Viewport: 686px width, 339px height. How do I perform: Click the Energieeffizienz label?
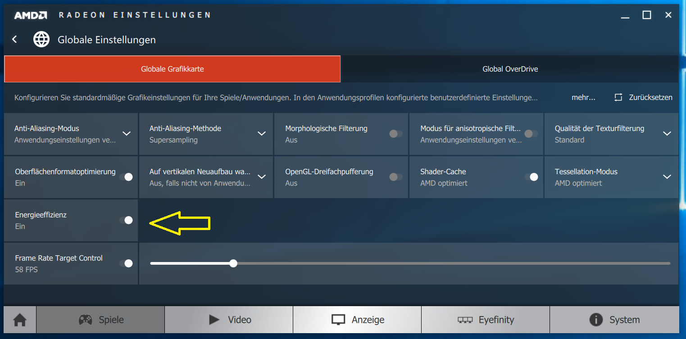click(x=41, y=215)
